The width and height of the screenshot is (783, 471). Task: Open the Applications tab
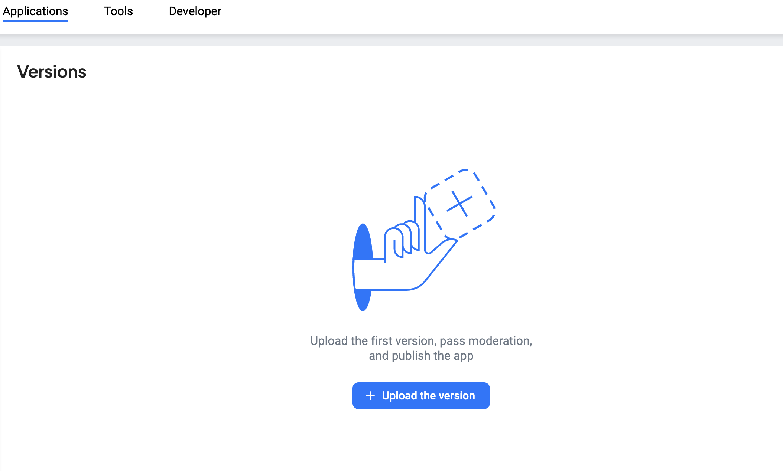(x=35, y=11)
